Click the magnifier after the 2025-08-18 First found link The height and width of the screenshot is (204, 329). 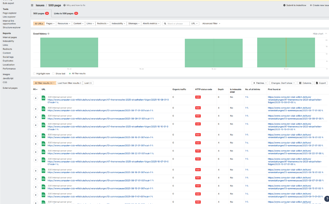323,173
